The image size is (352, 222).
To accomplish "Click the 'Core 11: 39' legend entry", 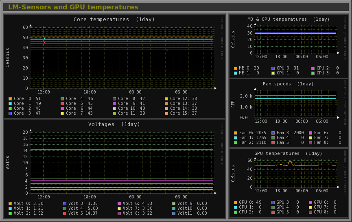I will [x=129, y=113].
